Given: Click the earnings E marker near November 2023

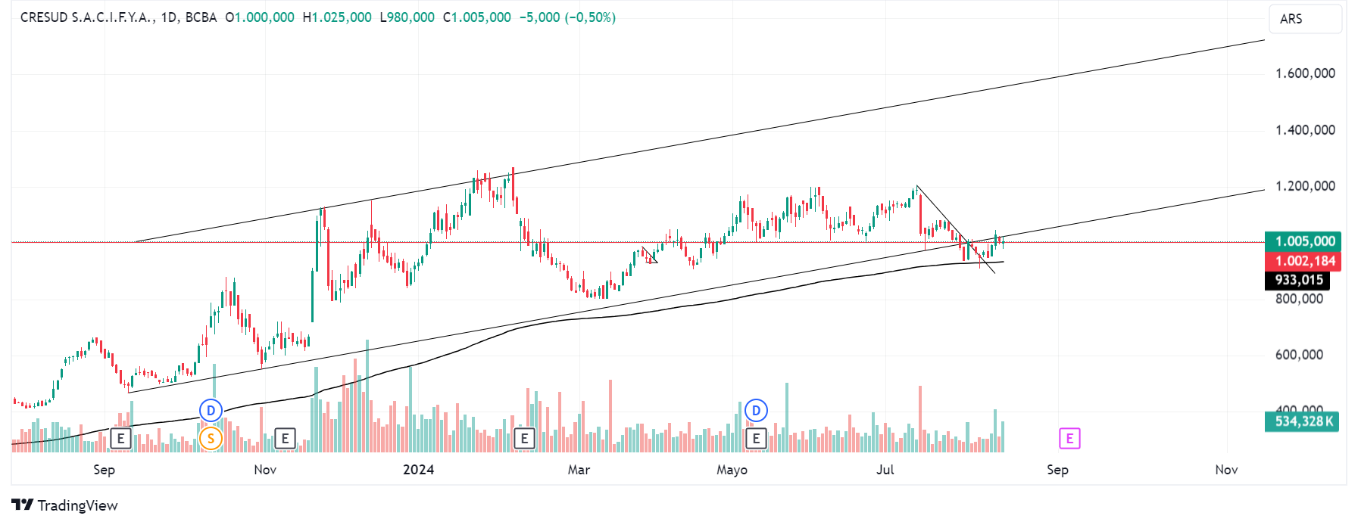Looking at the screenshot, I should [x=285, y=438].
